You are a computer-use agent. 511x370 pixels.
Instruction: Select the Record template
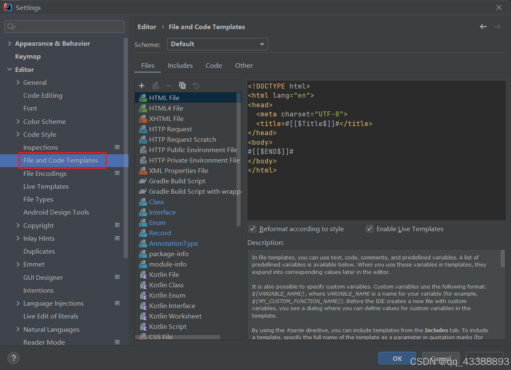click(160, 233)
